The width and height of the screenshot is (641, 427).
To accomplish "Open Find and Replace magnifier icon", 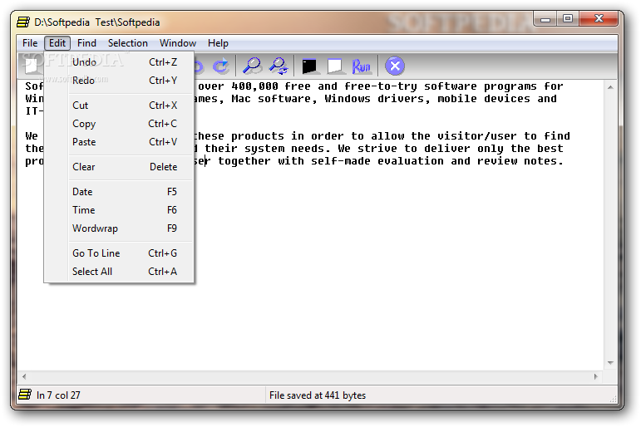I will (279, 66).
